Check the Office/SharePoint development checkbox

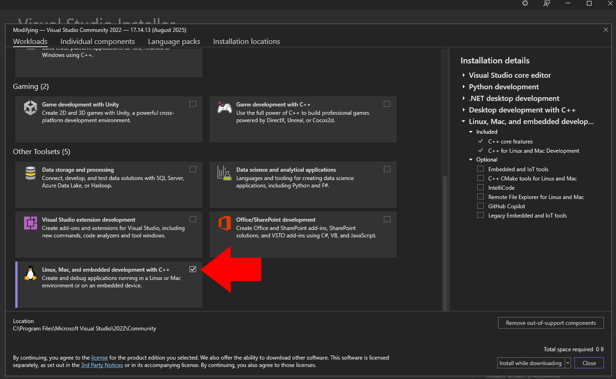tap(387, 219)
